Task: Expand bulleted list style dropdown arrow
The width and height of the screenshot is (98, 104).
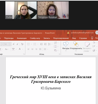Action: tap(31, 44)
